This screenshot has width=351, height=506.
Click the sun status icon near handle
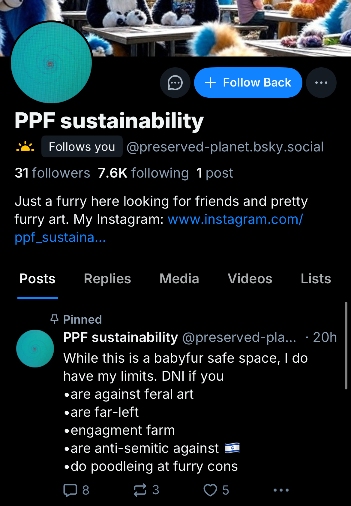click(x=25, y=147)
